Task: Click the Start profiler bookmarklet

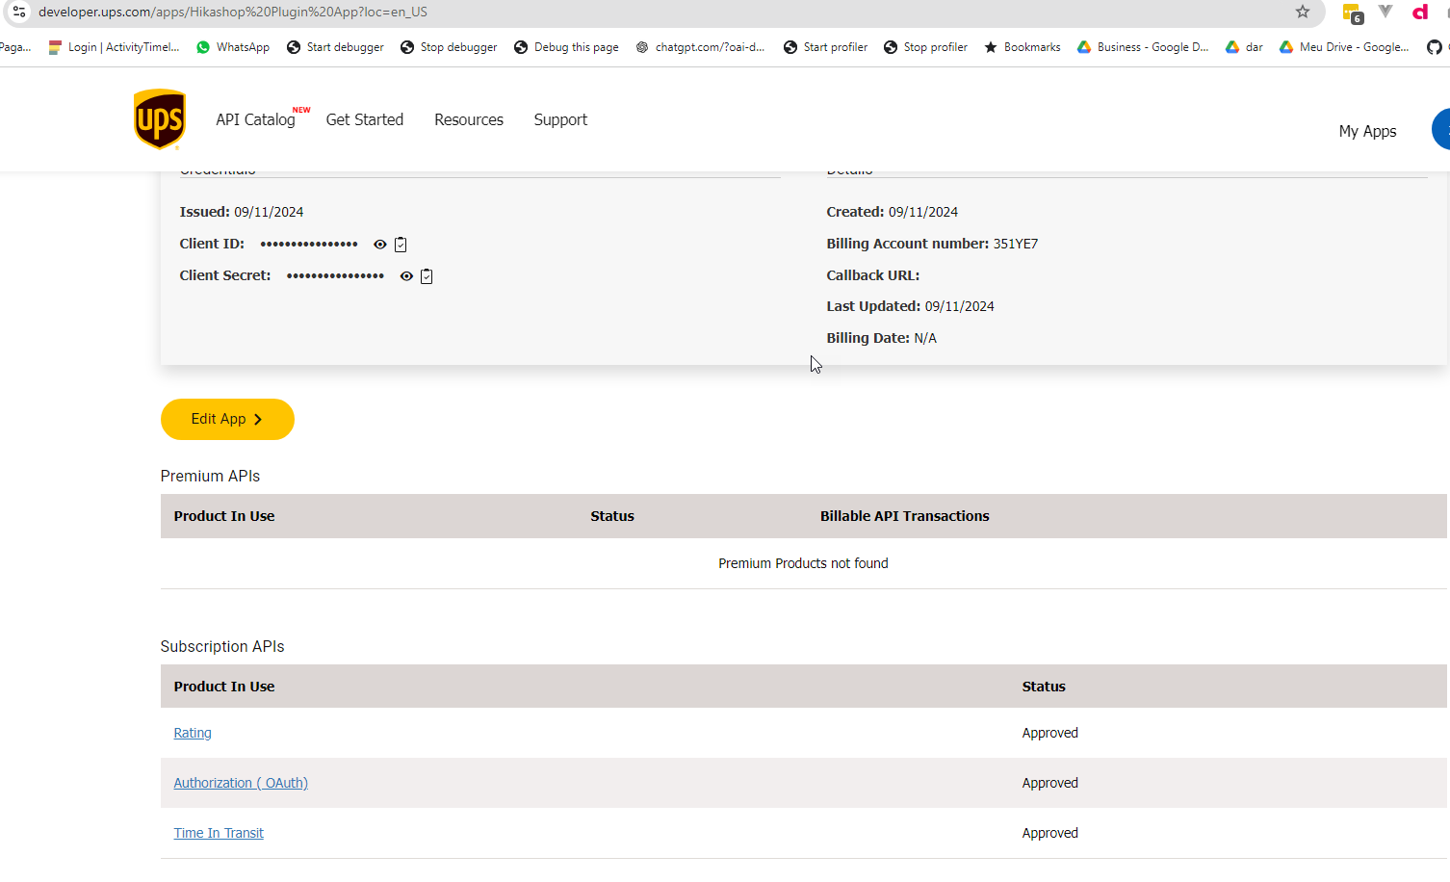Action: [825, 47]
